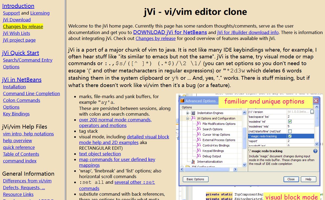Click the jVi icon beside Debug Output
Viewport: 325px width, 200px height.
198,156
